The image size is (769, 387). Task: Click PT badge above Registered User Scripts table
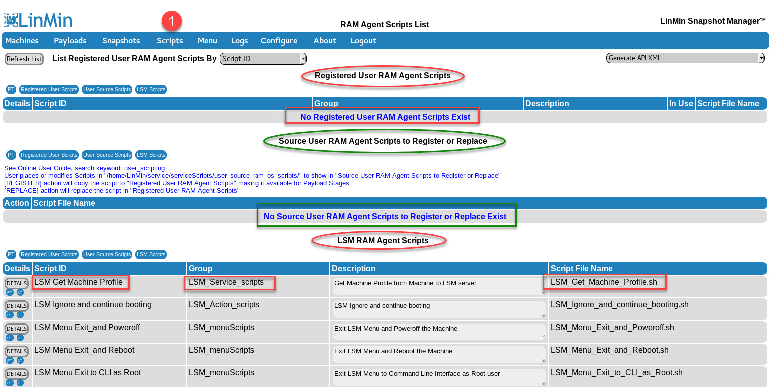(x=11, y=90)
